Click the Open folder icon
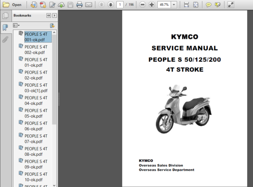Image resolution: width=253 pixels, height=187 pixels. 6,5
